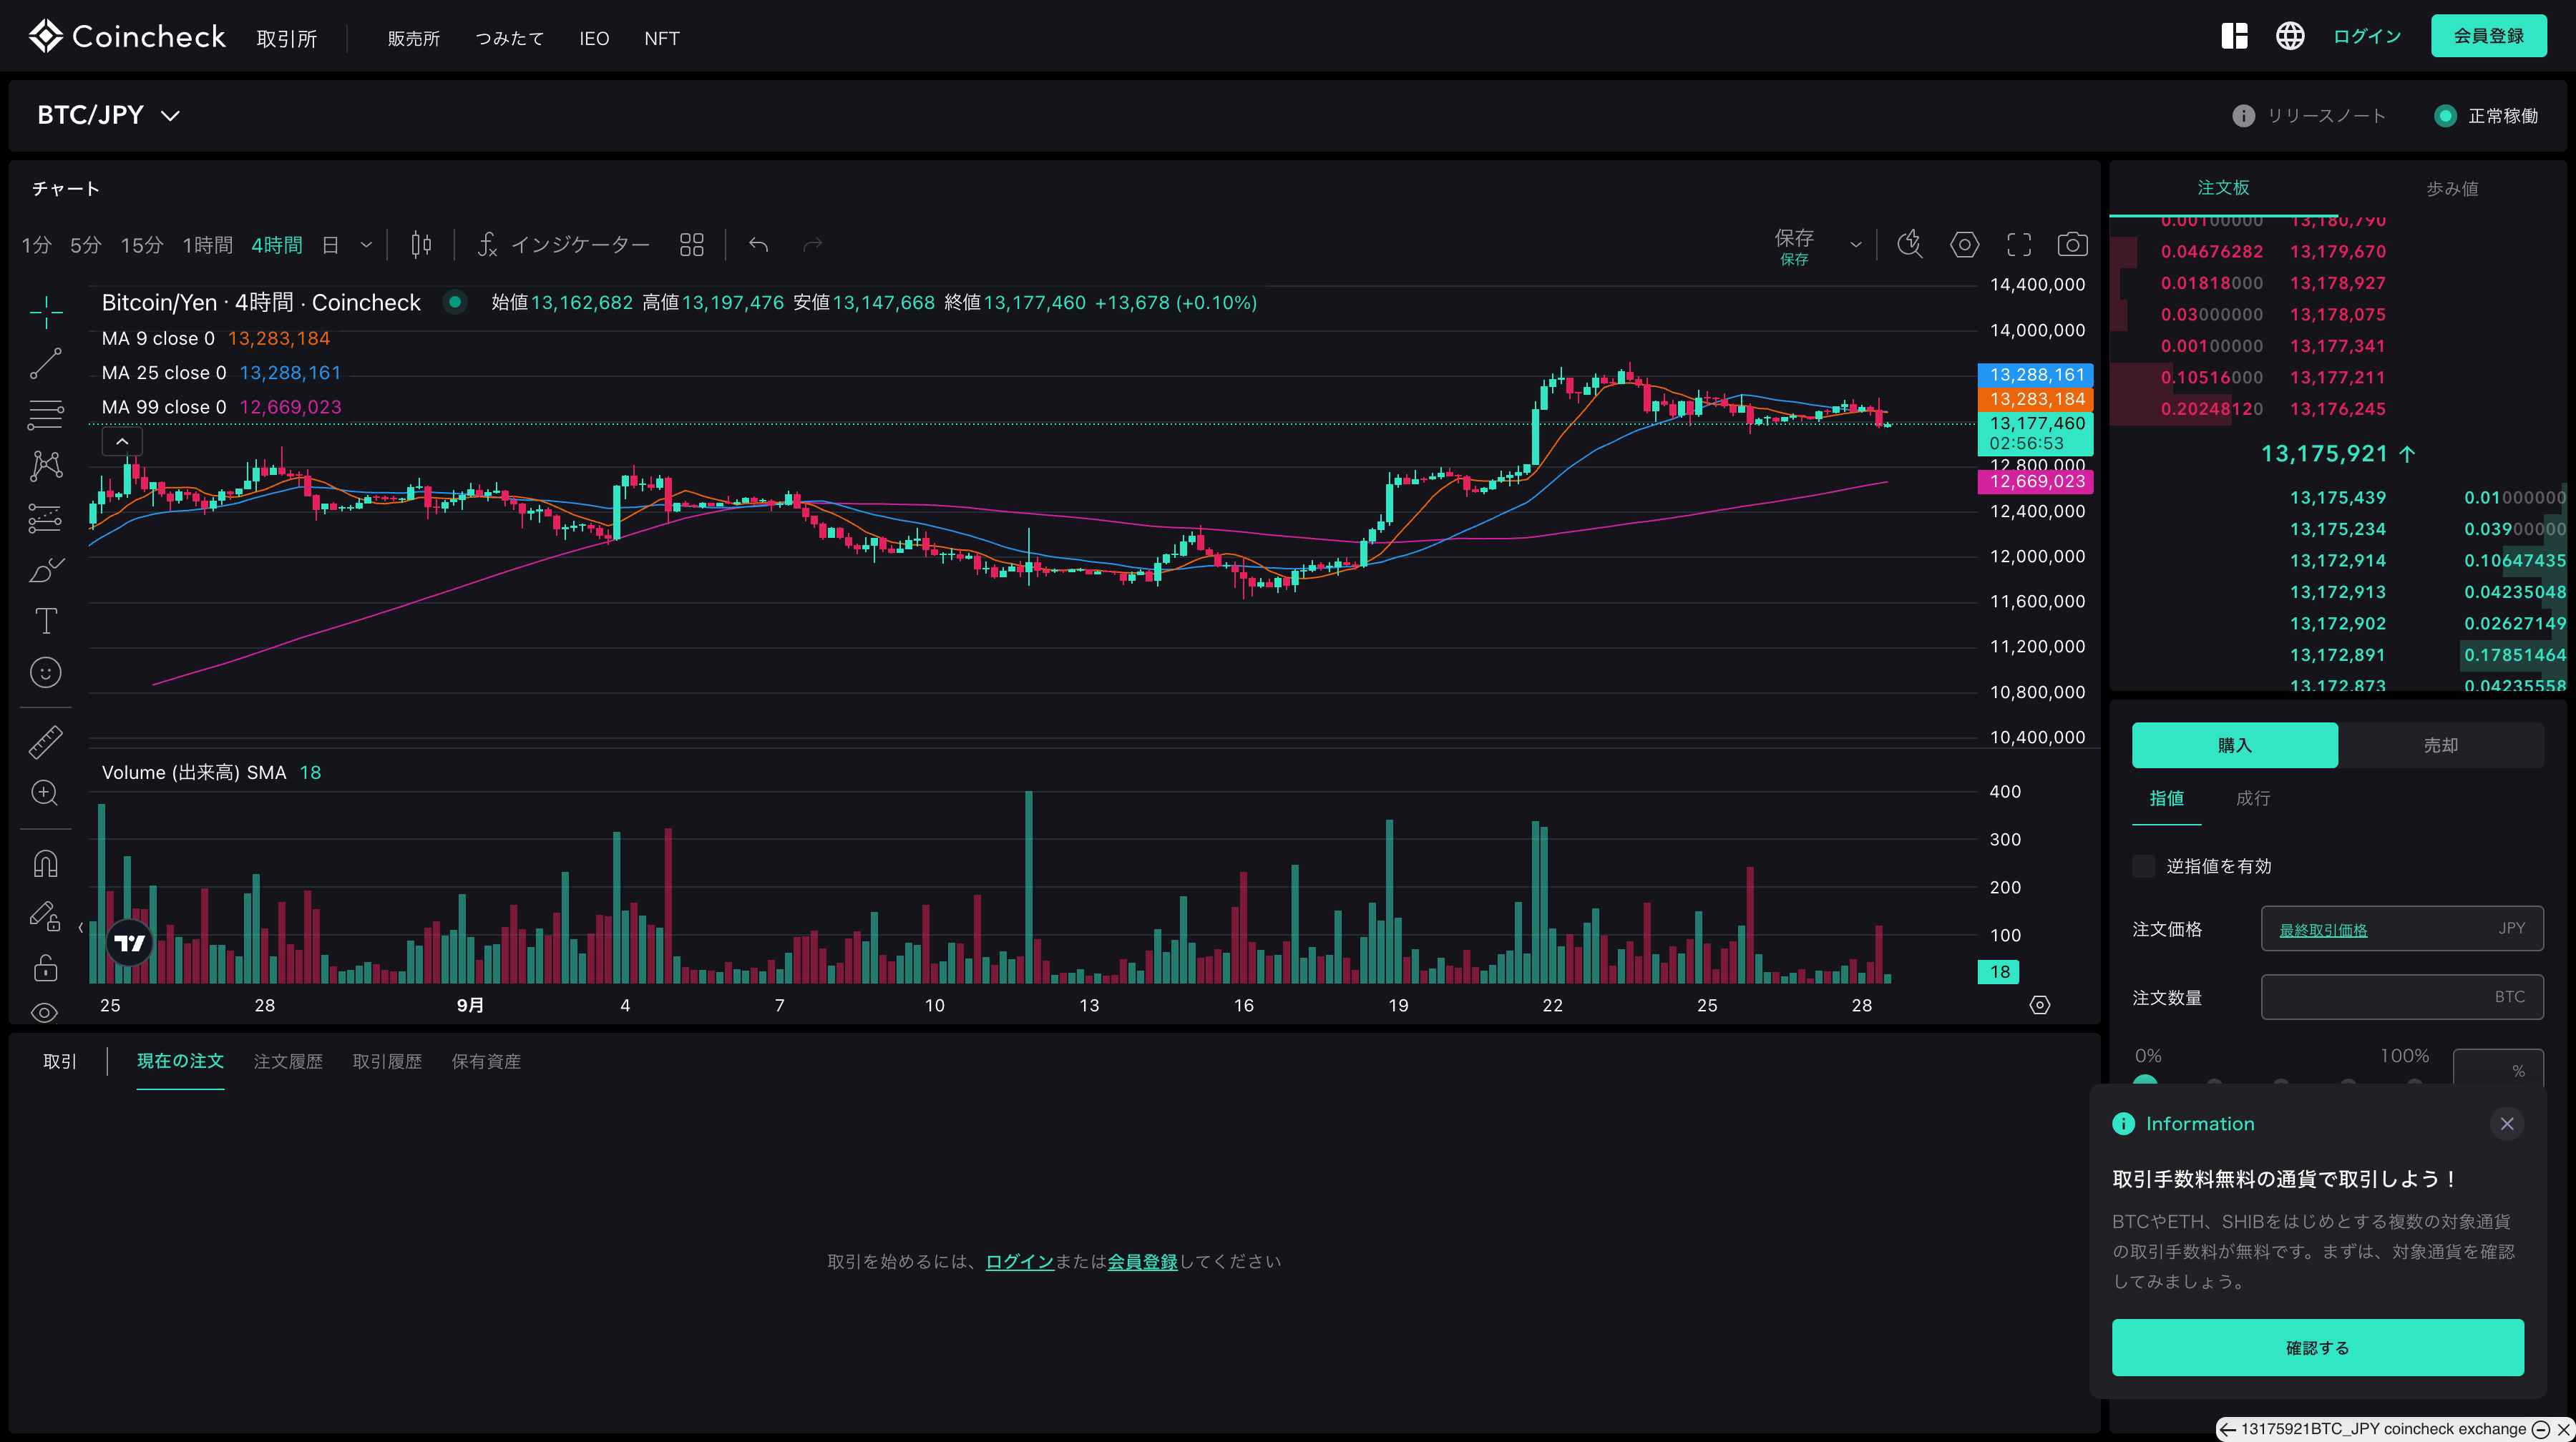Close the Information popup
This screenshot has width=2576, height=1442.
pos(2506,1124)
